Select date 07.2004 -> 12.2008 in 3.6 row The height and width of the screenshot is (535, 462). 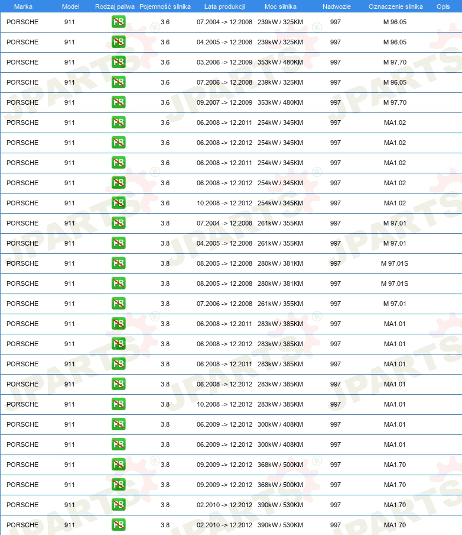pyautogui.click(x=225, y=22)
